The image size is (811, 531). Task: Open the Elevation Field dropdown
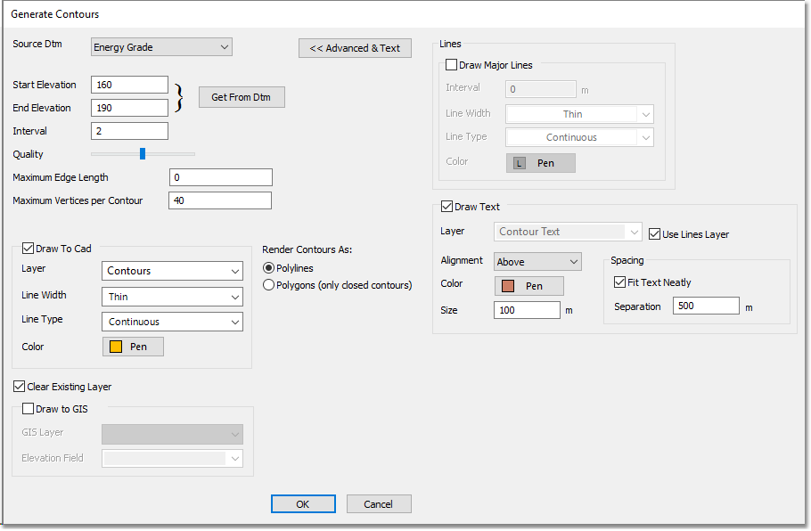tap(172, 459)
